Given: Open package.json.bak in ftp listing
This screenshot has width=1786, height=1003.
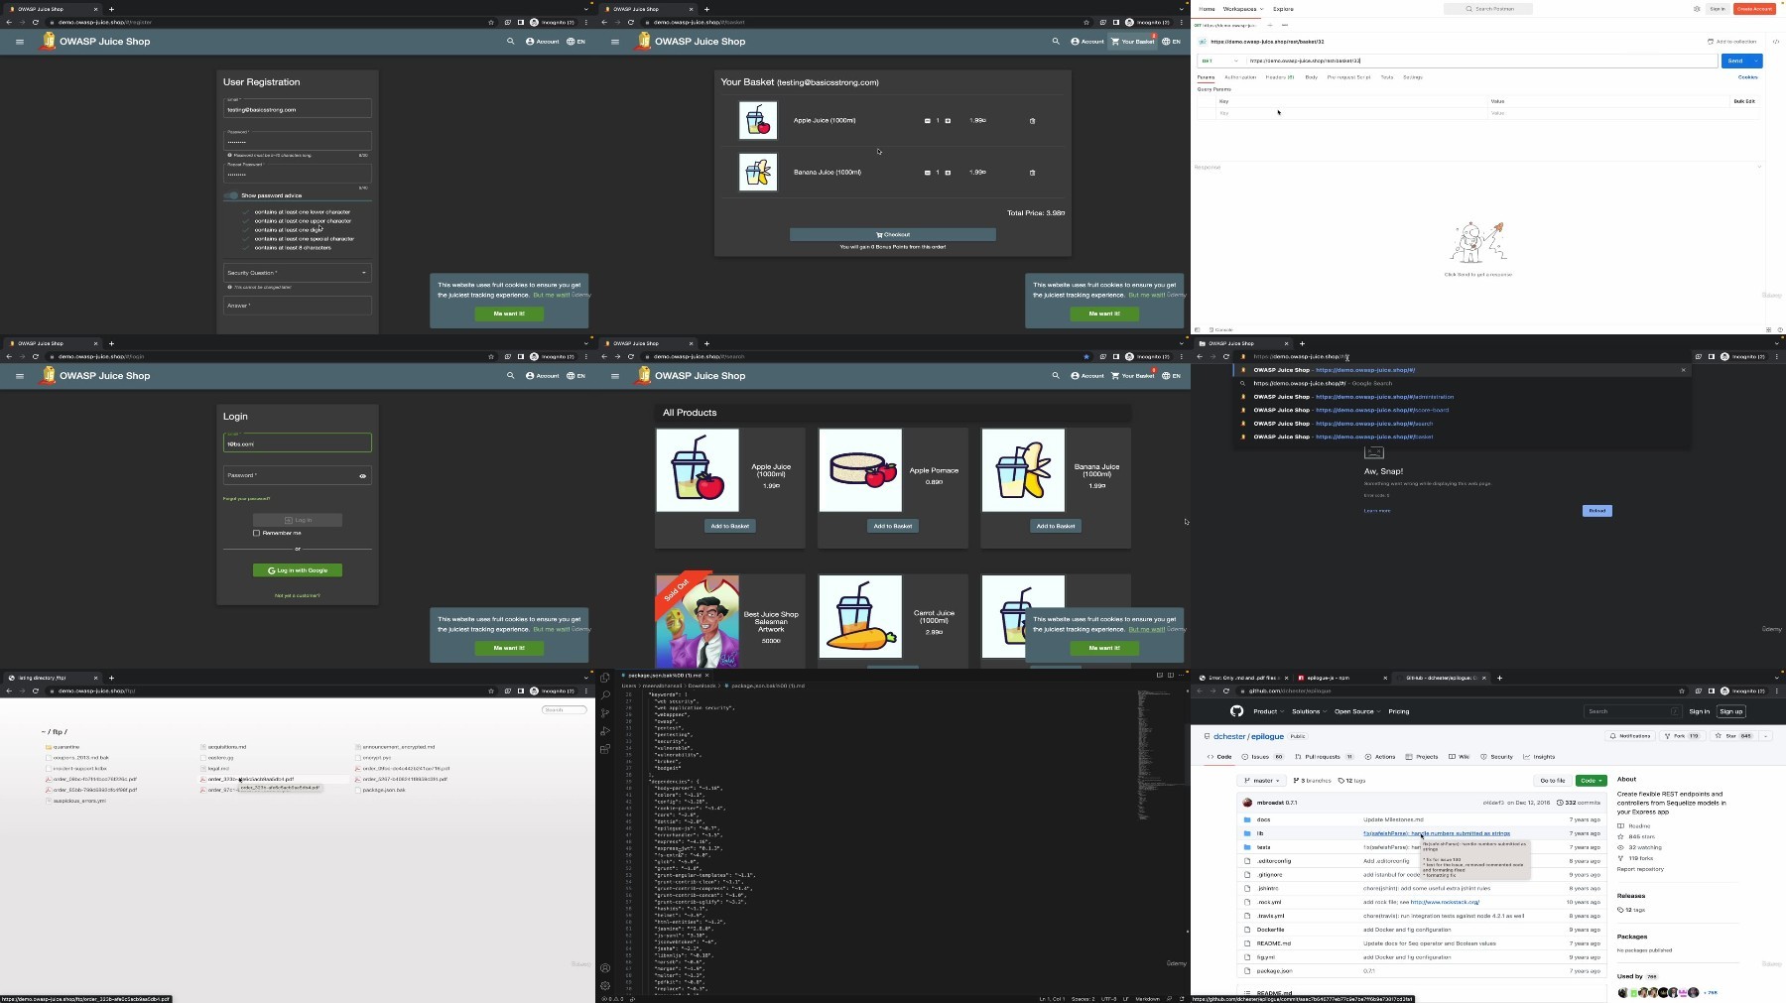Looking at the screenshot, I should coord(383,790).
